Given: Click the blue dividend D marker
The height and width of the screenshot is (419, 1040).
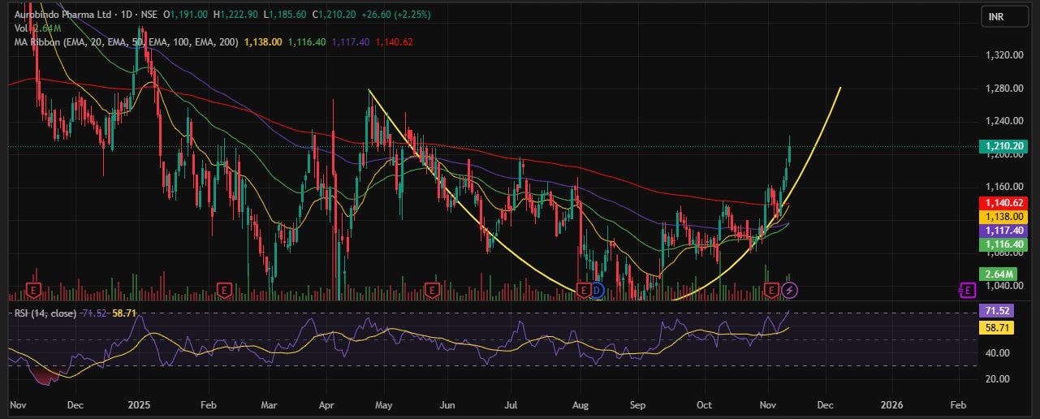Looking at the screenshot, I should click(x=597, y=289).
